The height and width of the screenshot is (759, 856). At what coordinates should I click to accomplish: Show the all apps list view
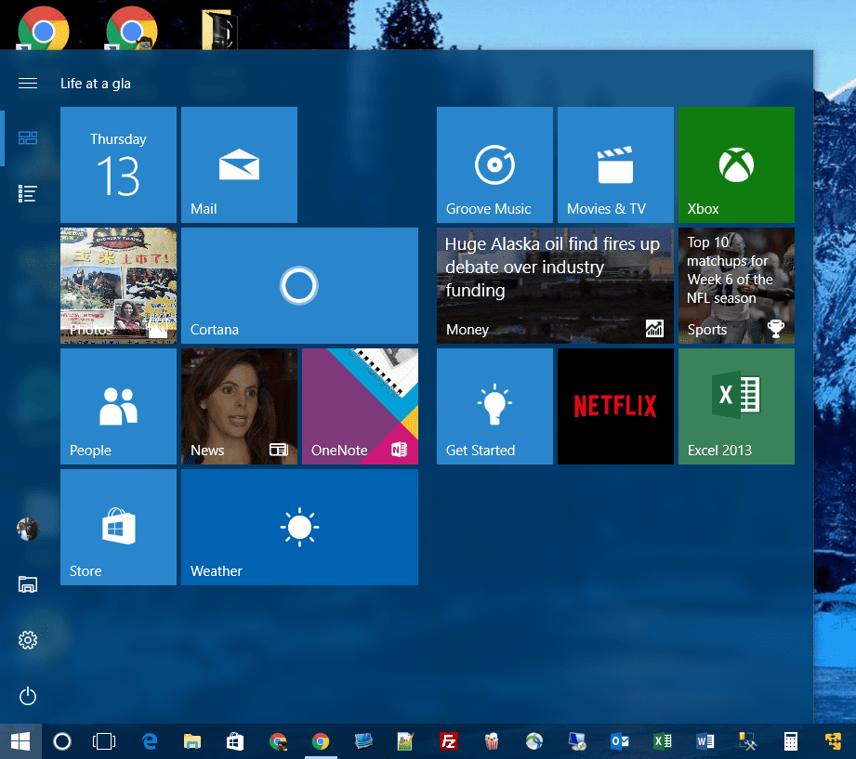click(28, 194)
